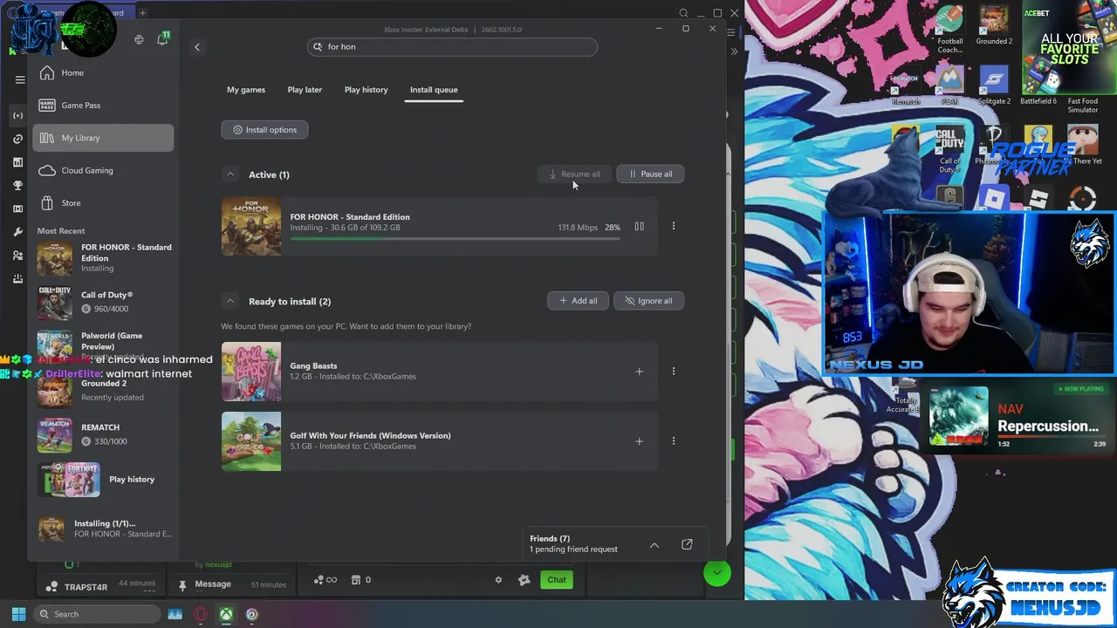The width and height of the screenshot is (1117, 628).
Task: Add Golf With Your Friends with plus icon
Action: pyautogui.click(x=639, y=441)
